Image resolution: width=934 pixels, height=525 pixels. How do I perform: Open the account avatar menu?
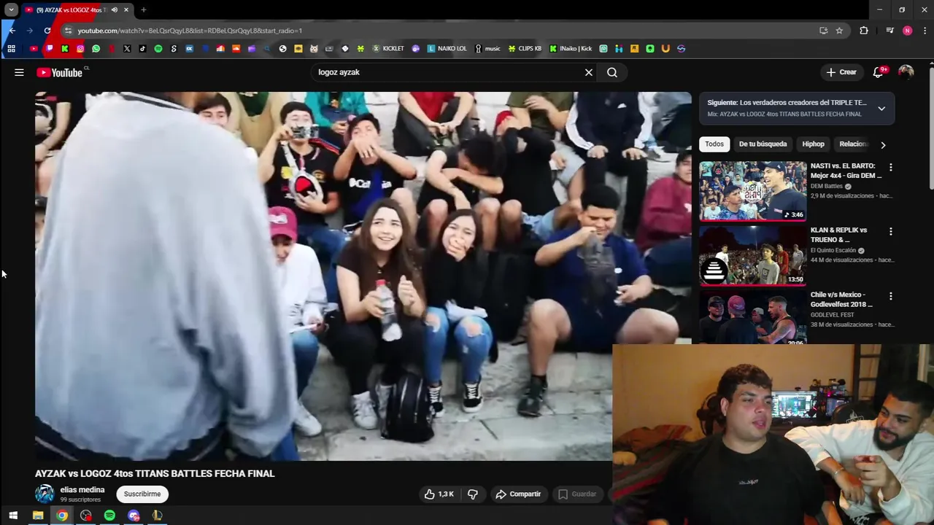906,72
